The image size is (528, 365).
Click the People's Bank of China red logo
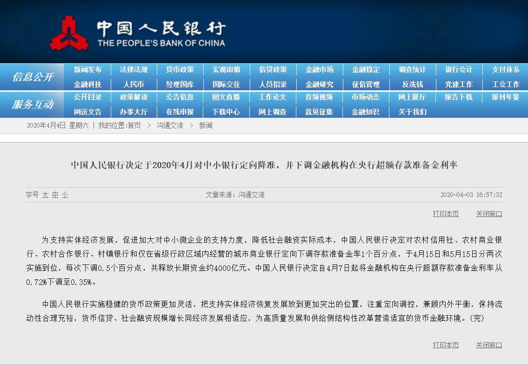(69, 33)
